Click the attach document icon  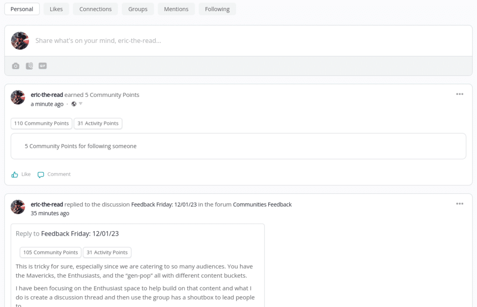point(29,66)
